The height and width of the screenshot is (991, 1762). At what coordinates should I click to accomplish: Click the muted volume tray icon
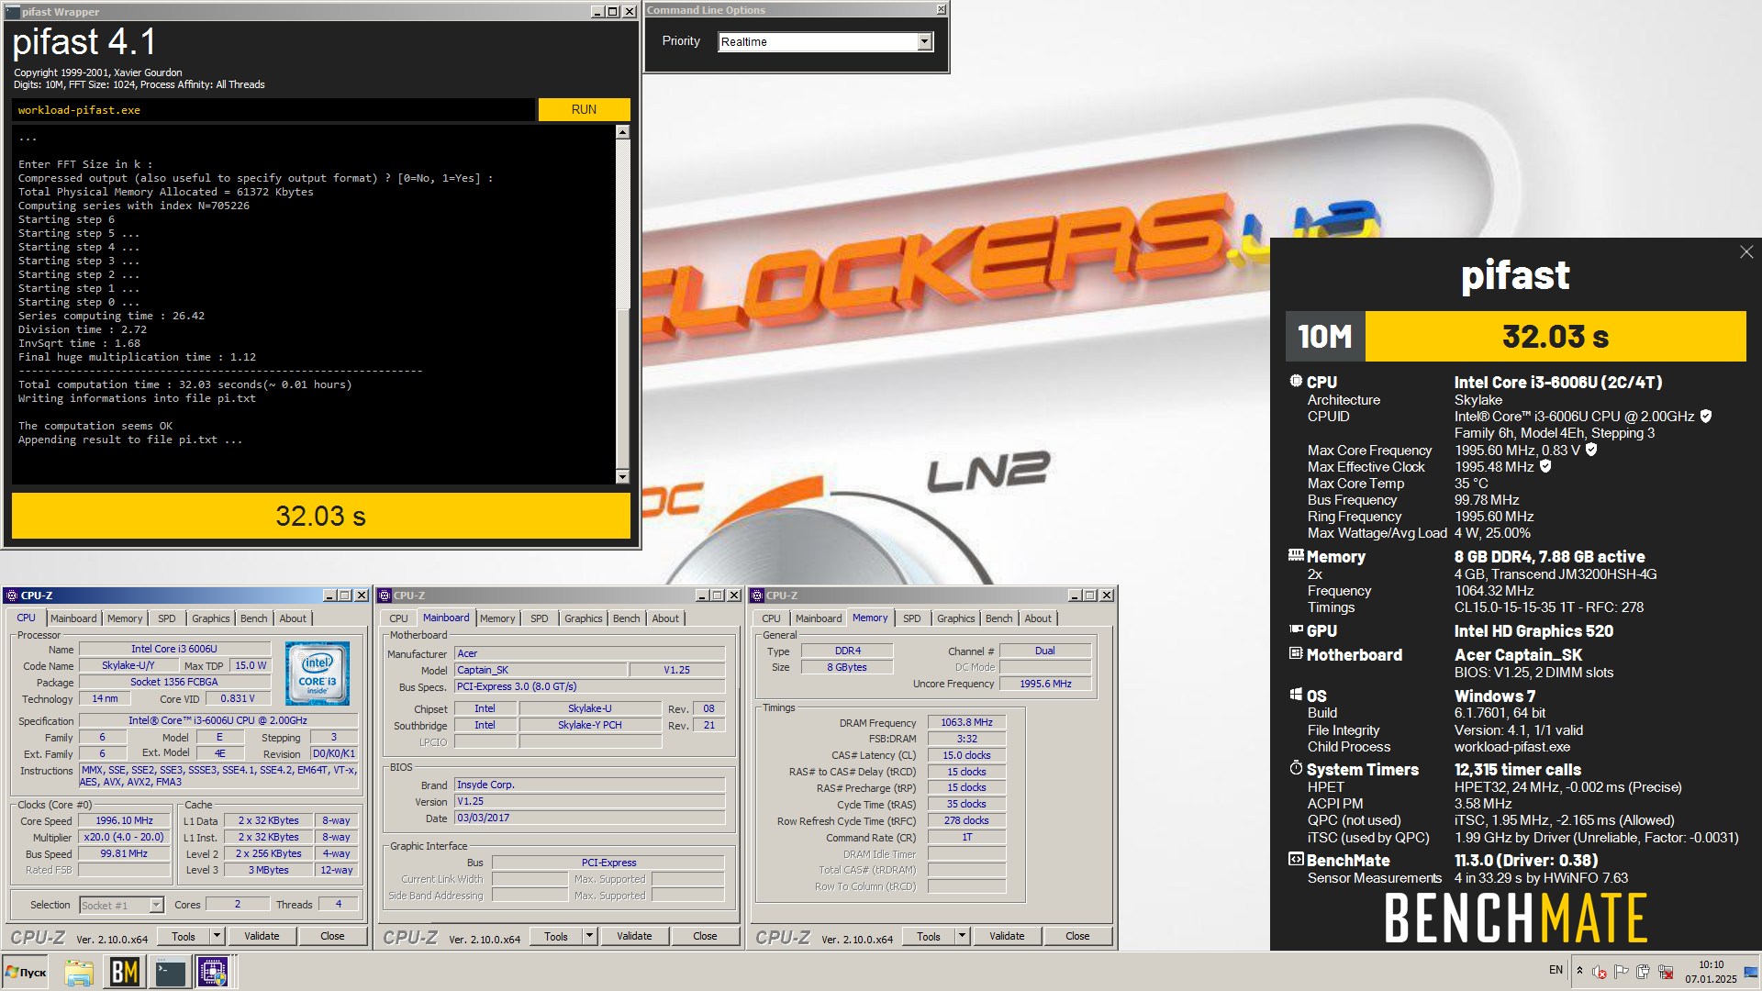coord(1600,972)
